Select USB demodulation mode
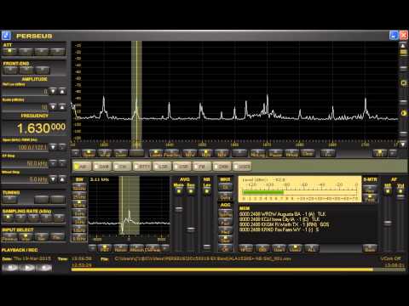Screen dimensions: 409x306 [182, 167]
